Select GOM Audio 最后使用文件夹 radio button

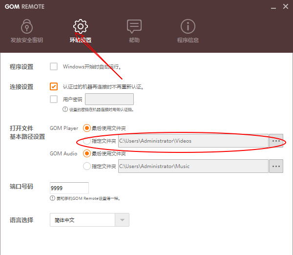(87, 153)
